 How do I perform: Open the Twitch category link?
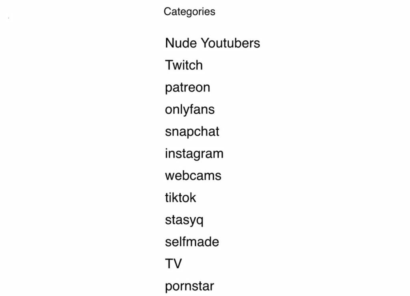coord(184,65)
